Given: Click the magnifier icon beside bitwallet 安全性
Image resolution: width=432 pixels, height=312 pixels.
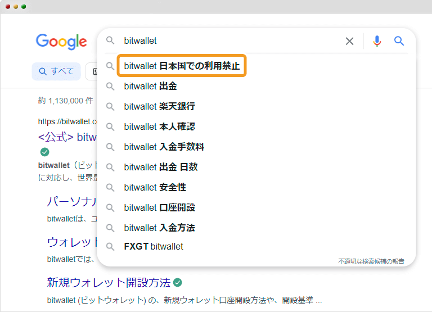Looking at the screenshot, I should click(110, 188).
